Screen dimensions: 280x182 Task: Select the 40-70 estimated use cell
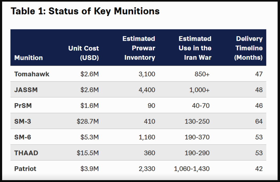coord(201,105)
